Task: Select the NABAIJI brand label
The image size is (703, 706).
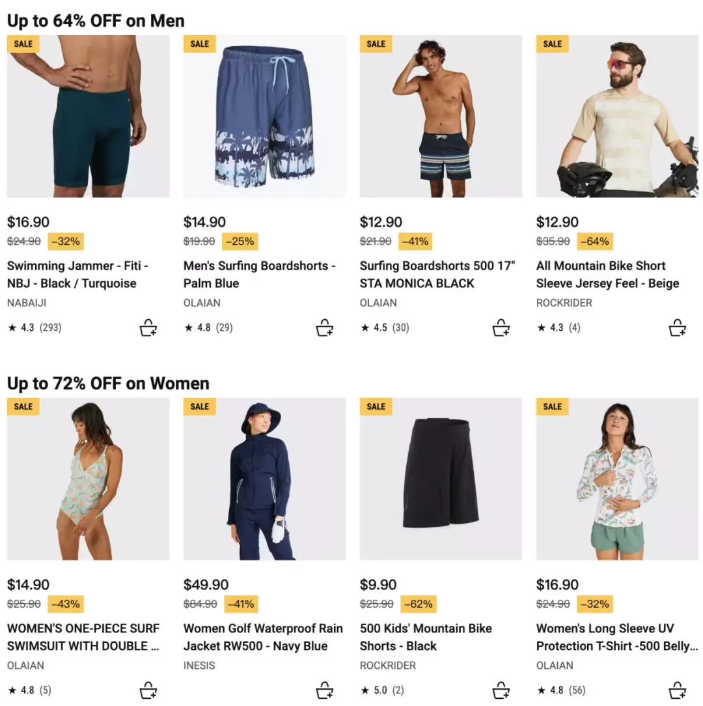Action: coord(27,303)
